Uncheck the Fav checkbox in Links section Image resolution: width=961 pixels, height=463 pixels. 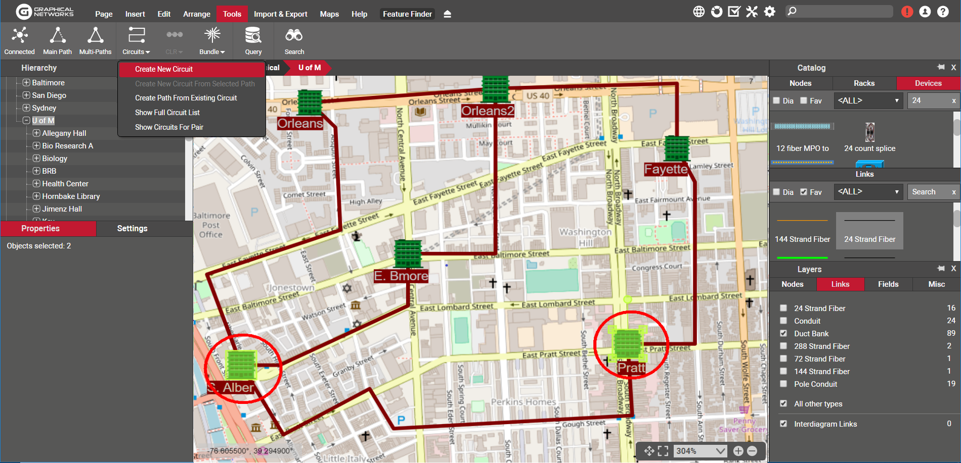pyautogui.click(x=804, y=192)
